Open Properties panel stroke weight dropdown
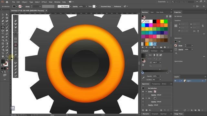The width and height of the screenshot is (207, 116). (x=192, y=45)
